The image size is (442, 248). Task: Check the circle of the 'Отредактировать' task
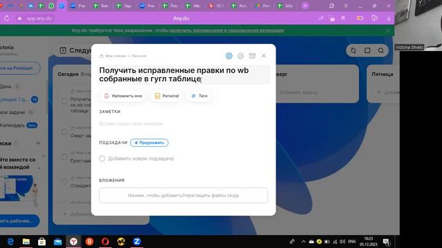point(64,182)
